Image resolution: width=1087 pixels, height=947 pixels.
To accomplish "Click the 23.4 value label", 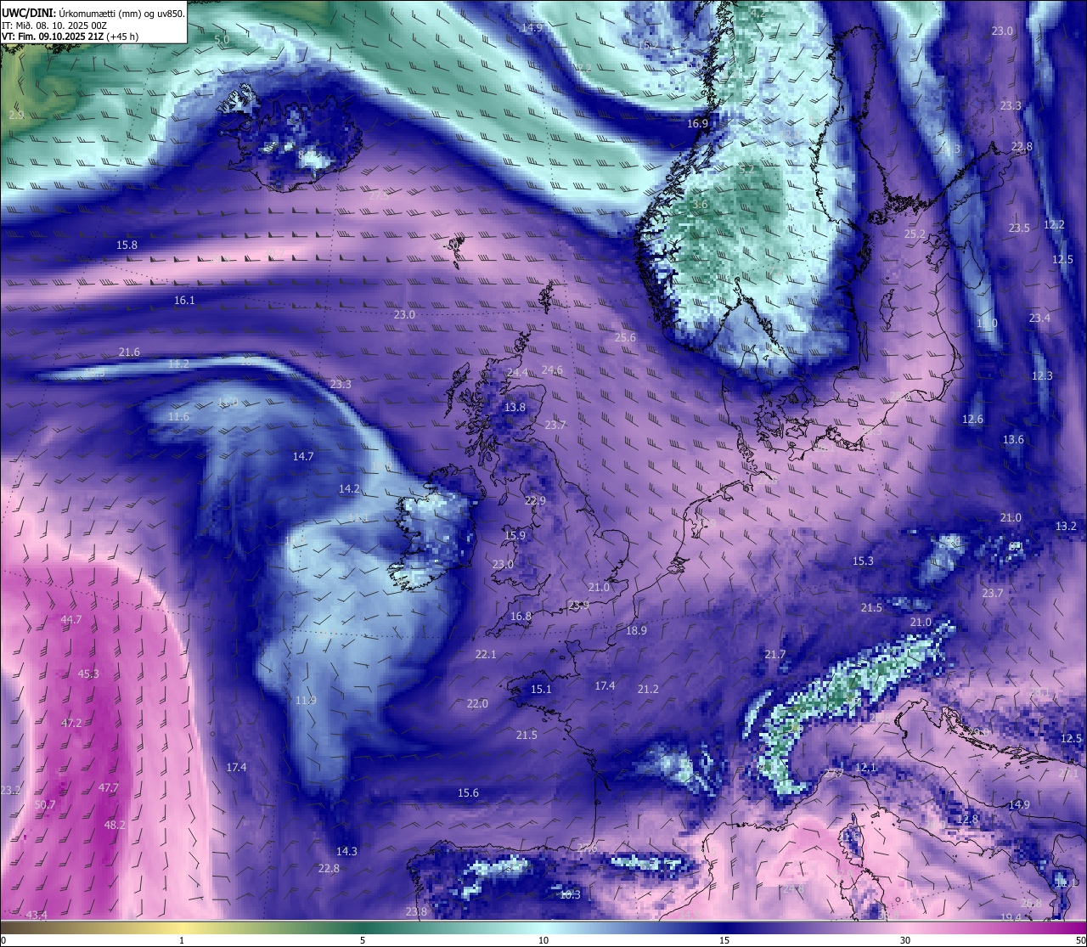I will coord(1039,318).
